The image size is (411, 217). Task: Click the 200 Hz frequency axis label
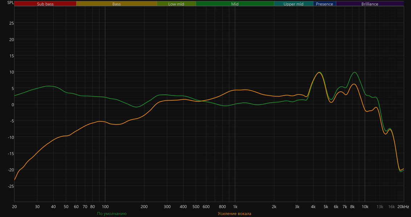pos(144,207)
